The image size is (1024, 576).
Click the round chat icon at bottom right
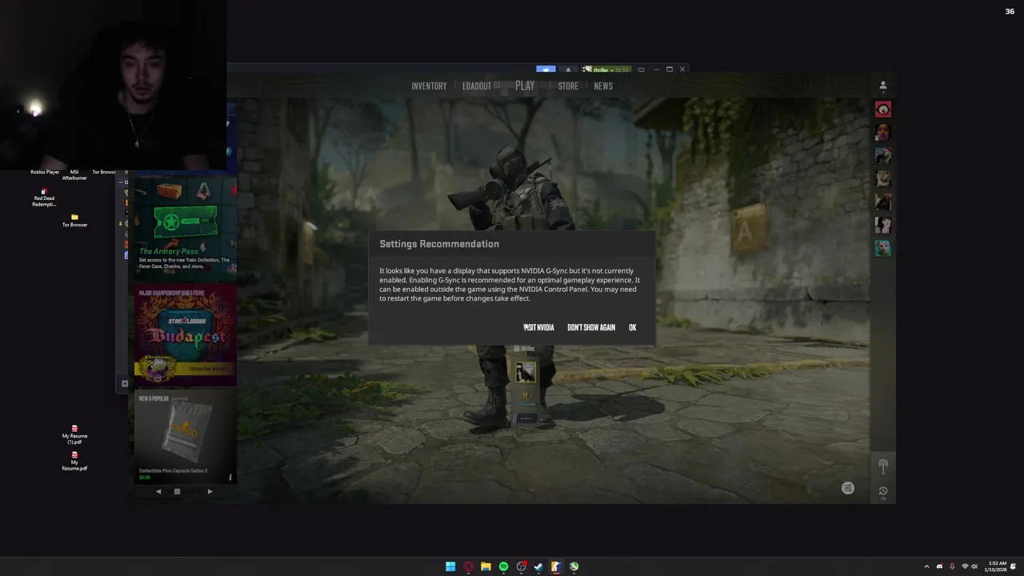coord(848,488)
